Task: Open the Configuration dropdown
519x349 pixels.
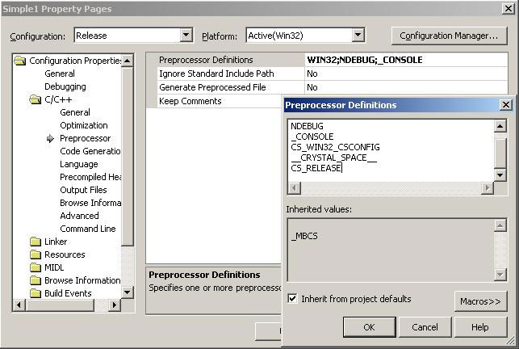Action: (186, 36)
